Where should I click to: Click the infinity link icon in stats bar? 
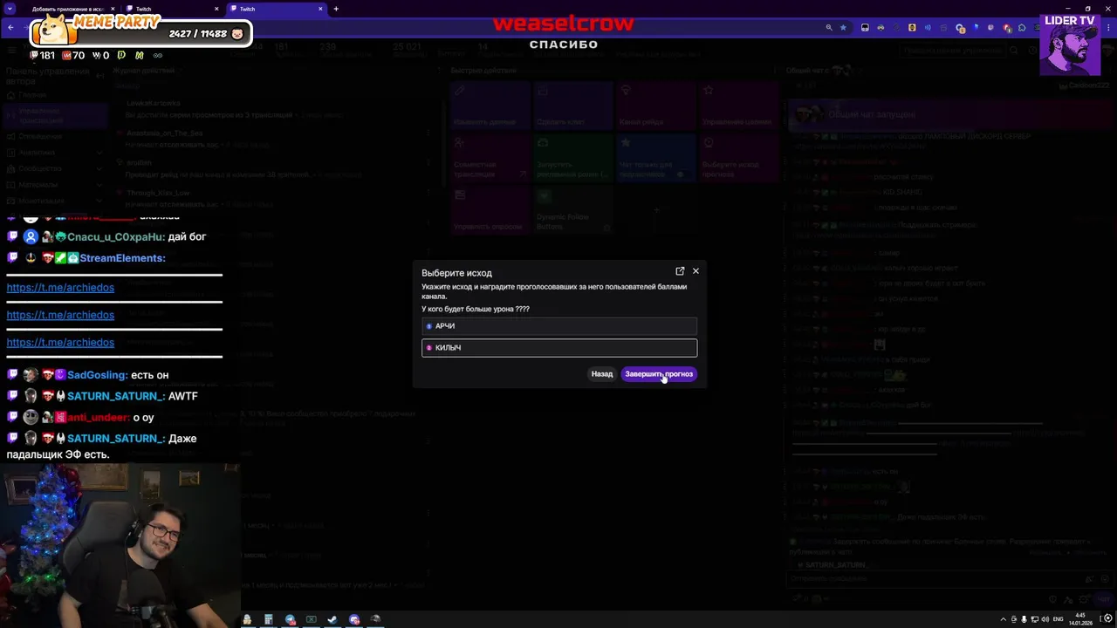pyautogui.click(x=157, y=56)
